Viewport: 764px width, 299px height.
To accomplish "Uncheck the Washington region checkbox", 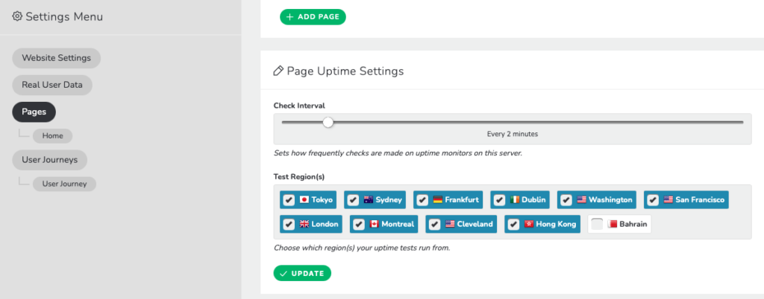I will [566, 199].
